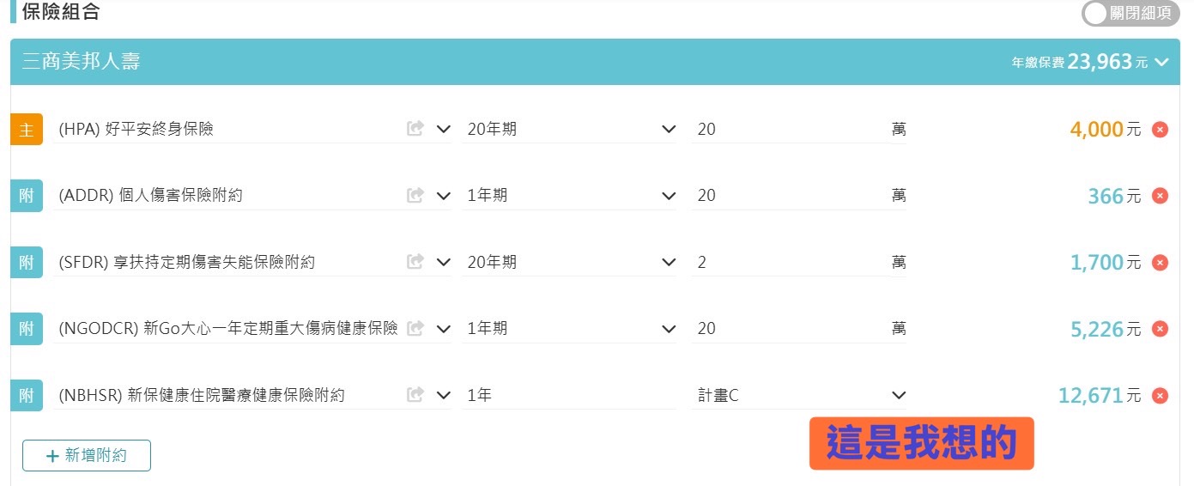Remove the SFDR 享扶持 rider row
1194x486 pixels.
tap(1160, 263)
